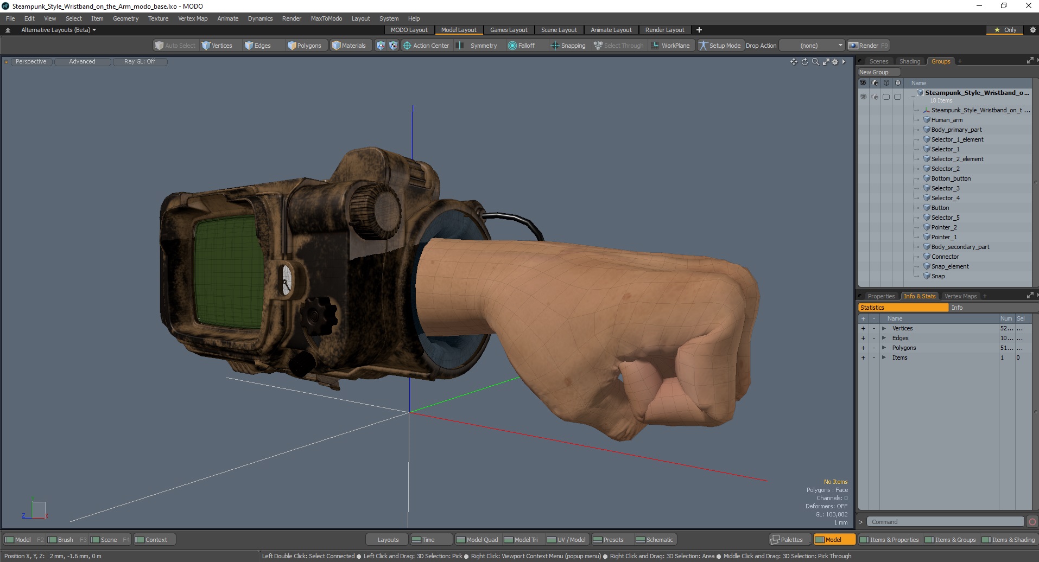Image resolution: width=1039 pixels, height=562 pixels.
Task: Toggle the third column checkbox of Steampunk group
Action: [886, 97]
